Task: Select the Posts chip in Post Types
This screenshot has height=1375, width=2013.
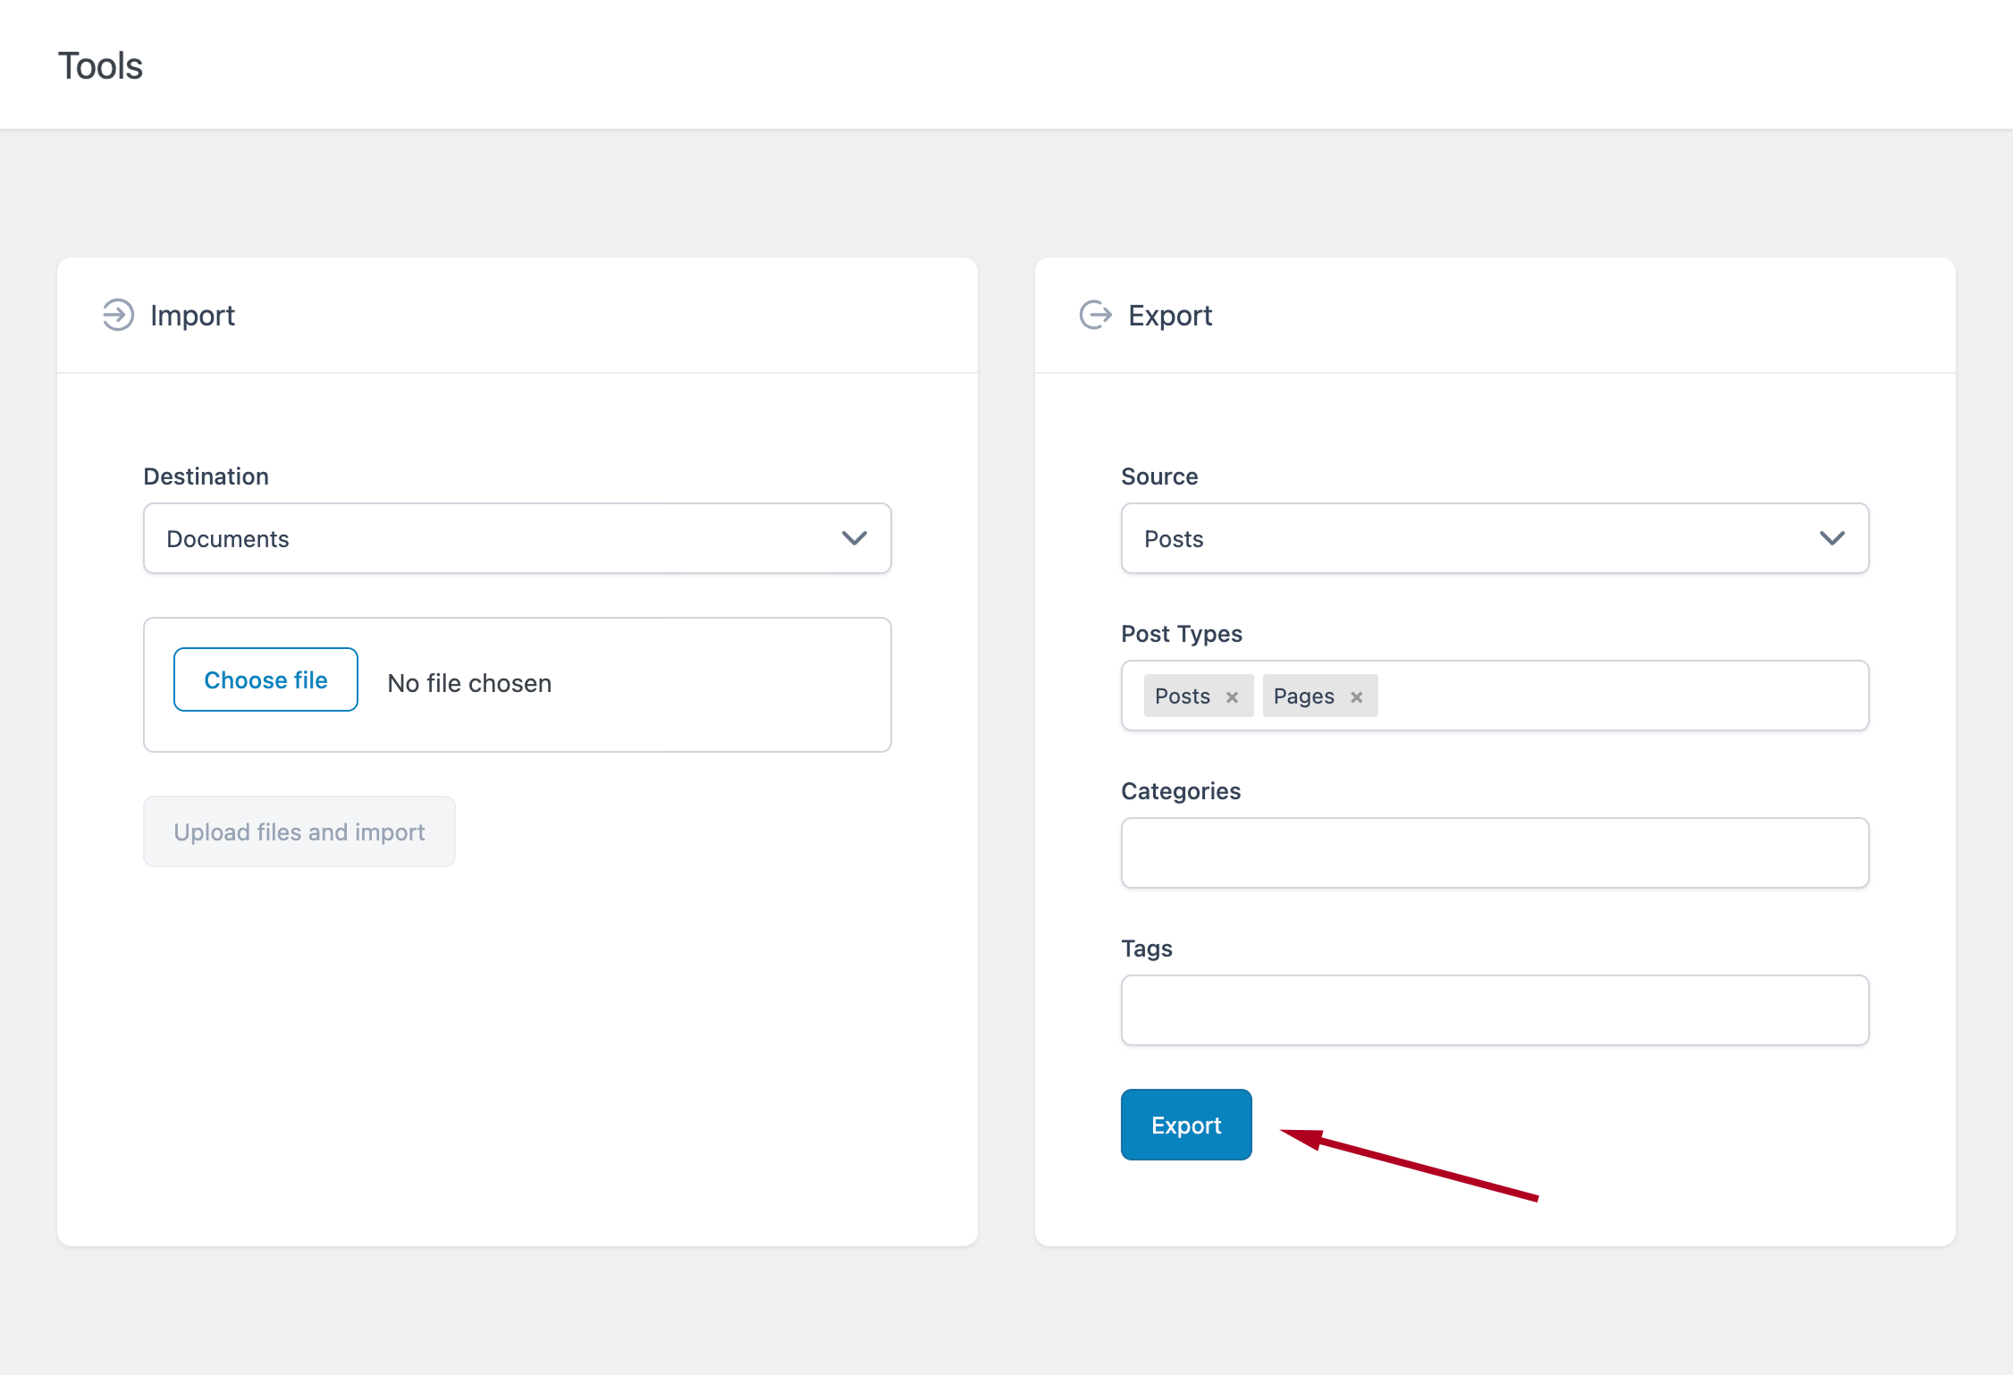Action: (1182, 696)
